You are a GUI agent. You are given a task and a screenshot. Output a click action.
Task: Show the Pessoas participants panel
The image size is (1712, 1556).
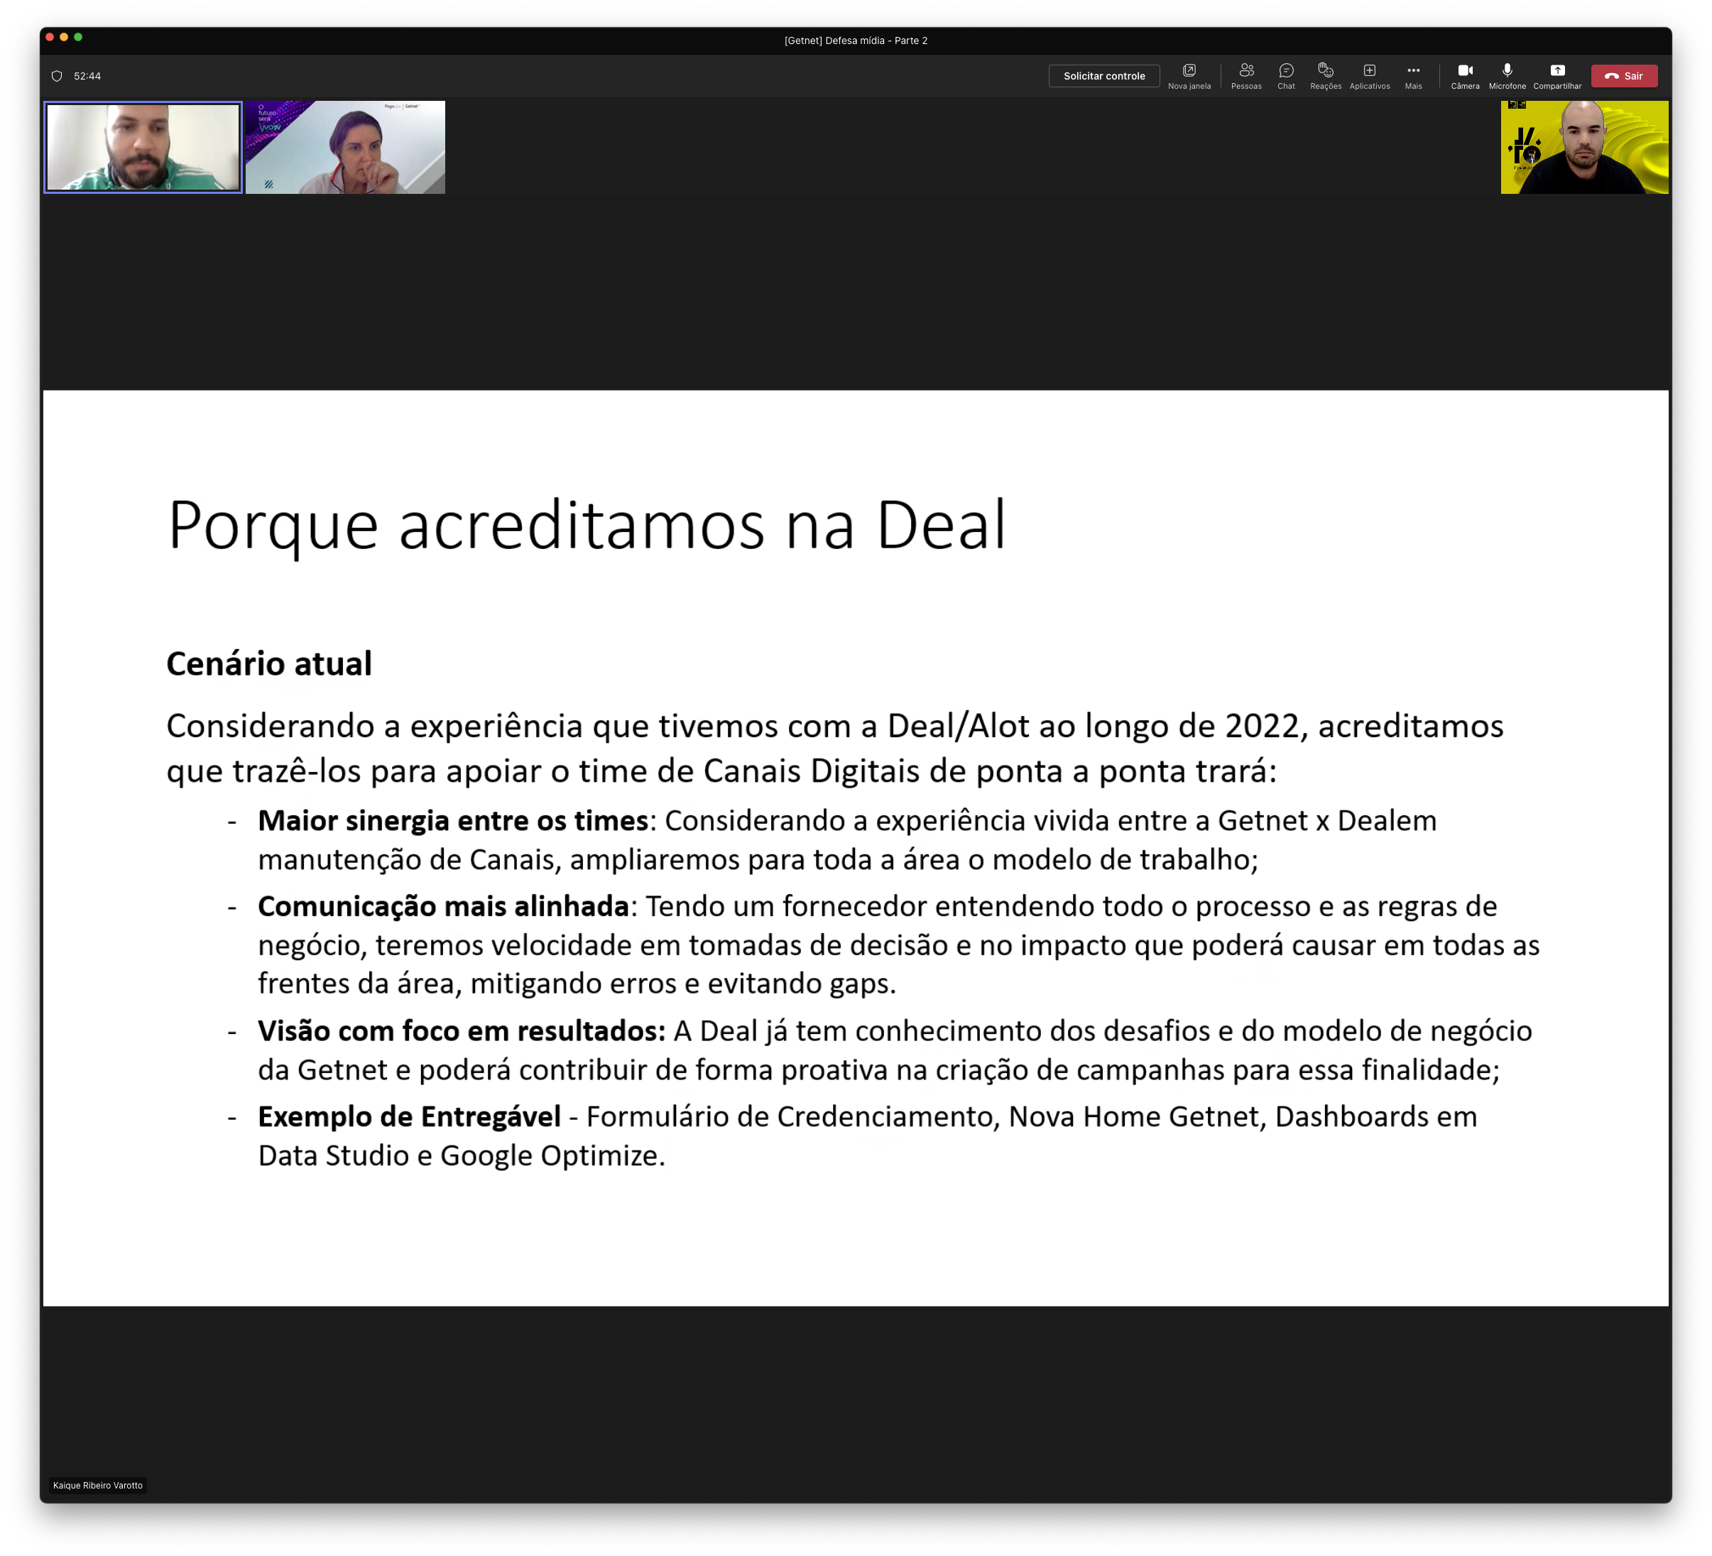[1245, 75]
